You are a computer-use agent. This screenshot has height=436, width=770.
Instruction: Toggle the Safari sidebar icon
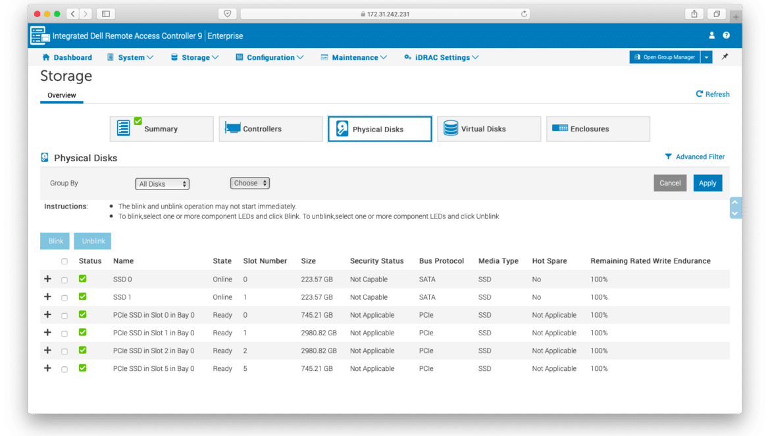point(105,14)
